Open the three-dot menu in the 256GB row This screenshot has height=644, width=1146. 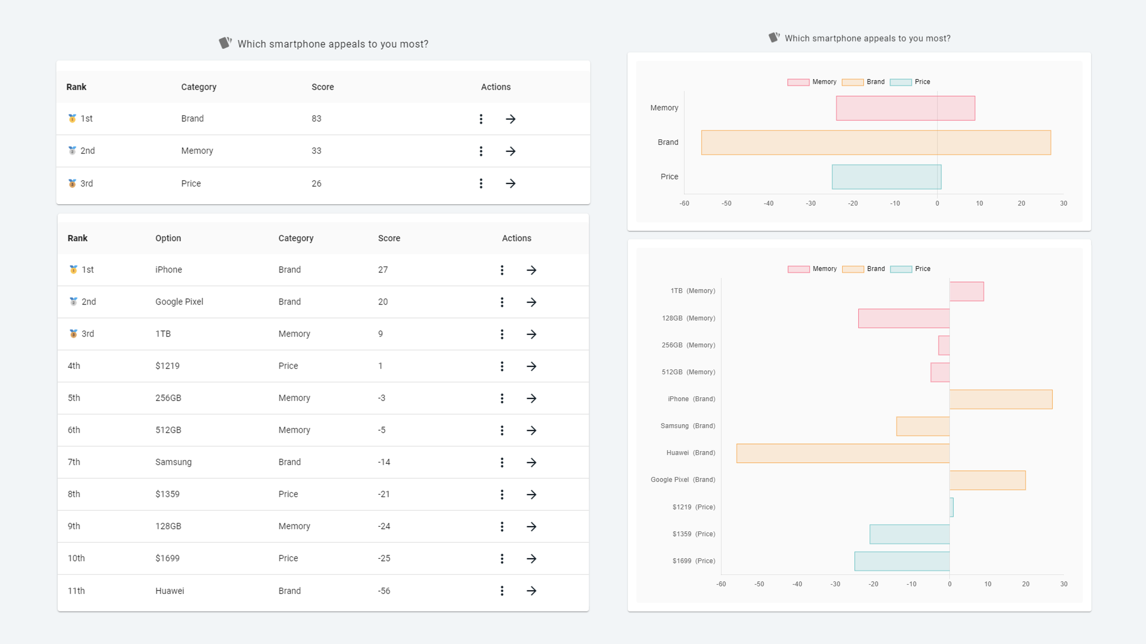click(x=502, y=398)
